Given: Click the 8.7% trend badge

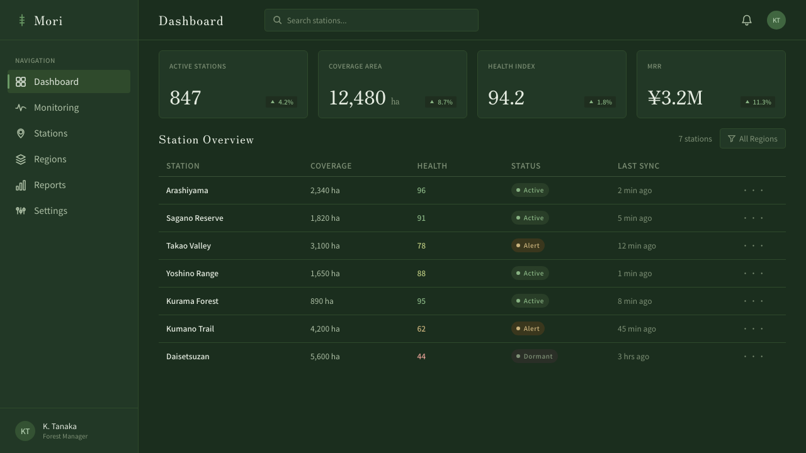Looking at the screenshot, I should [x=441, y=102].
